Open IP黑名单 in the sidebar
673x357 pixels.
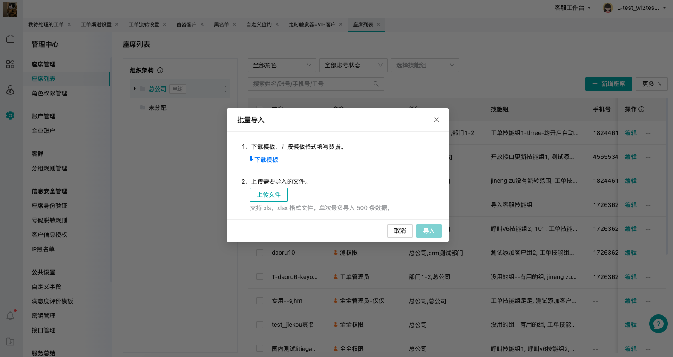pos(43,249)
